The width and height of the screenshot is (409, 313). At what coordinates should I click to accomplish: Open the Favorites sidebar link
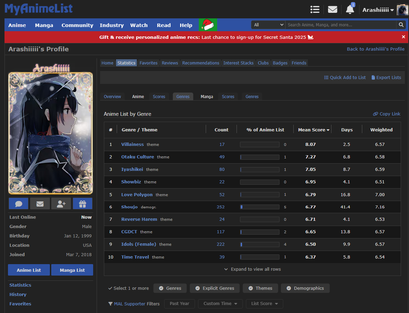(x=20, y=304)
